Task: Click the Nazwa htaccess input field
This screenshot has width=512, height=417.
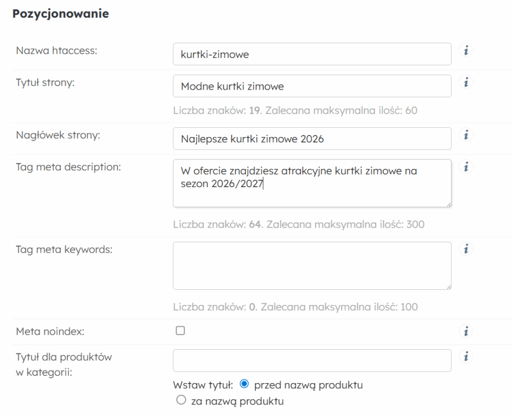Action: point(312,54)
